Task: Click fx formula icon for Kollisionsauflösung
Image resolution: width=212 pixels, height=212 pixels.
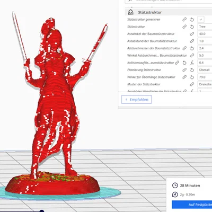Action: [x=192, y=63]
